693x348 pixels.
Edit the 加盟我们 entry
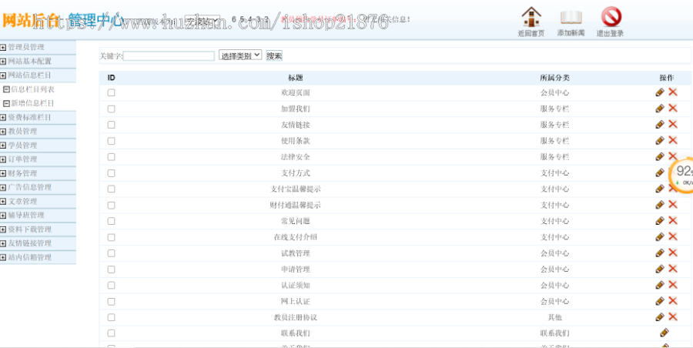click(660, 109)
